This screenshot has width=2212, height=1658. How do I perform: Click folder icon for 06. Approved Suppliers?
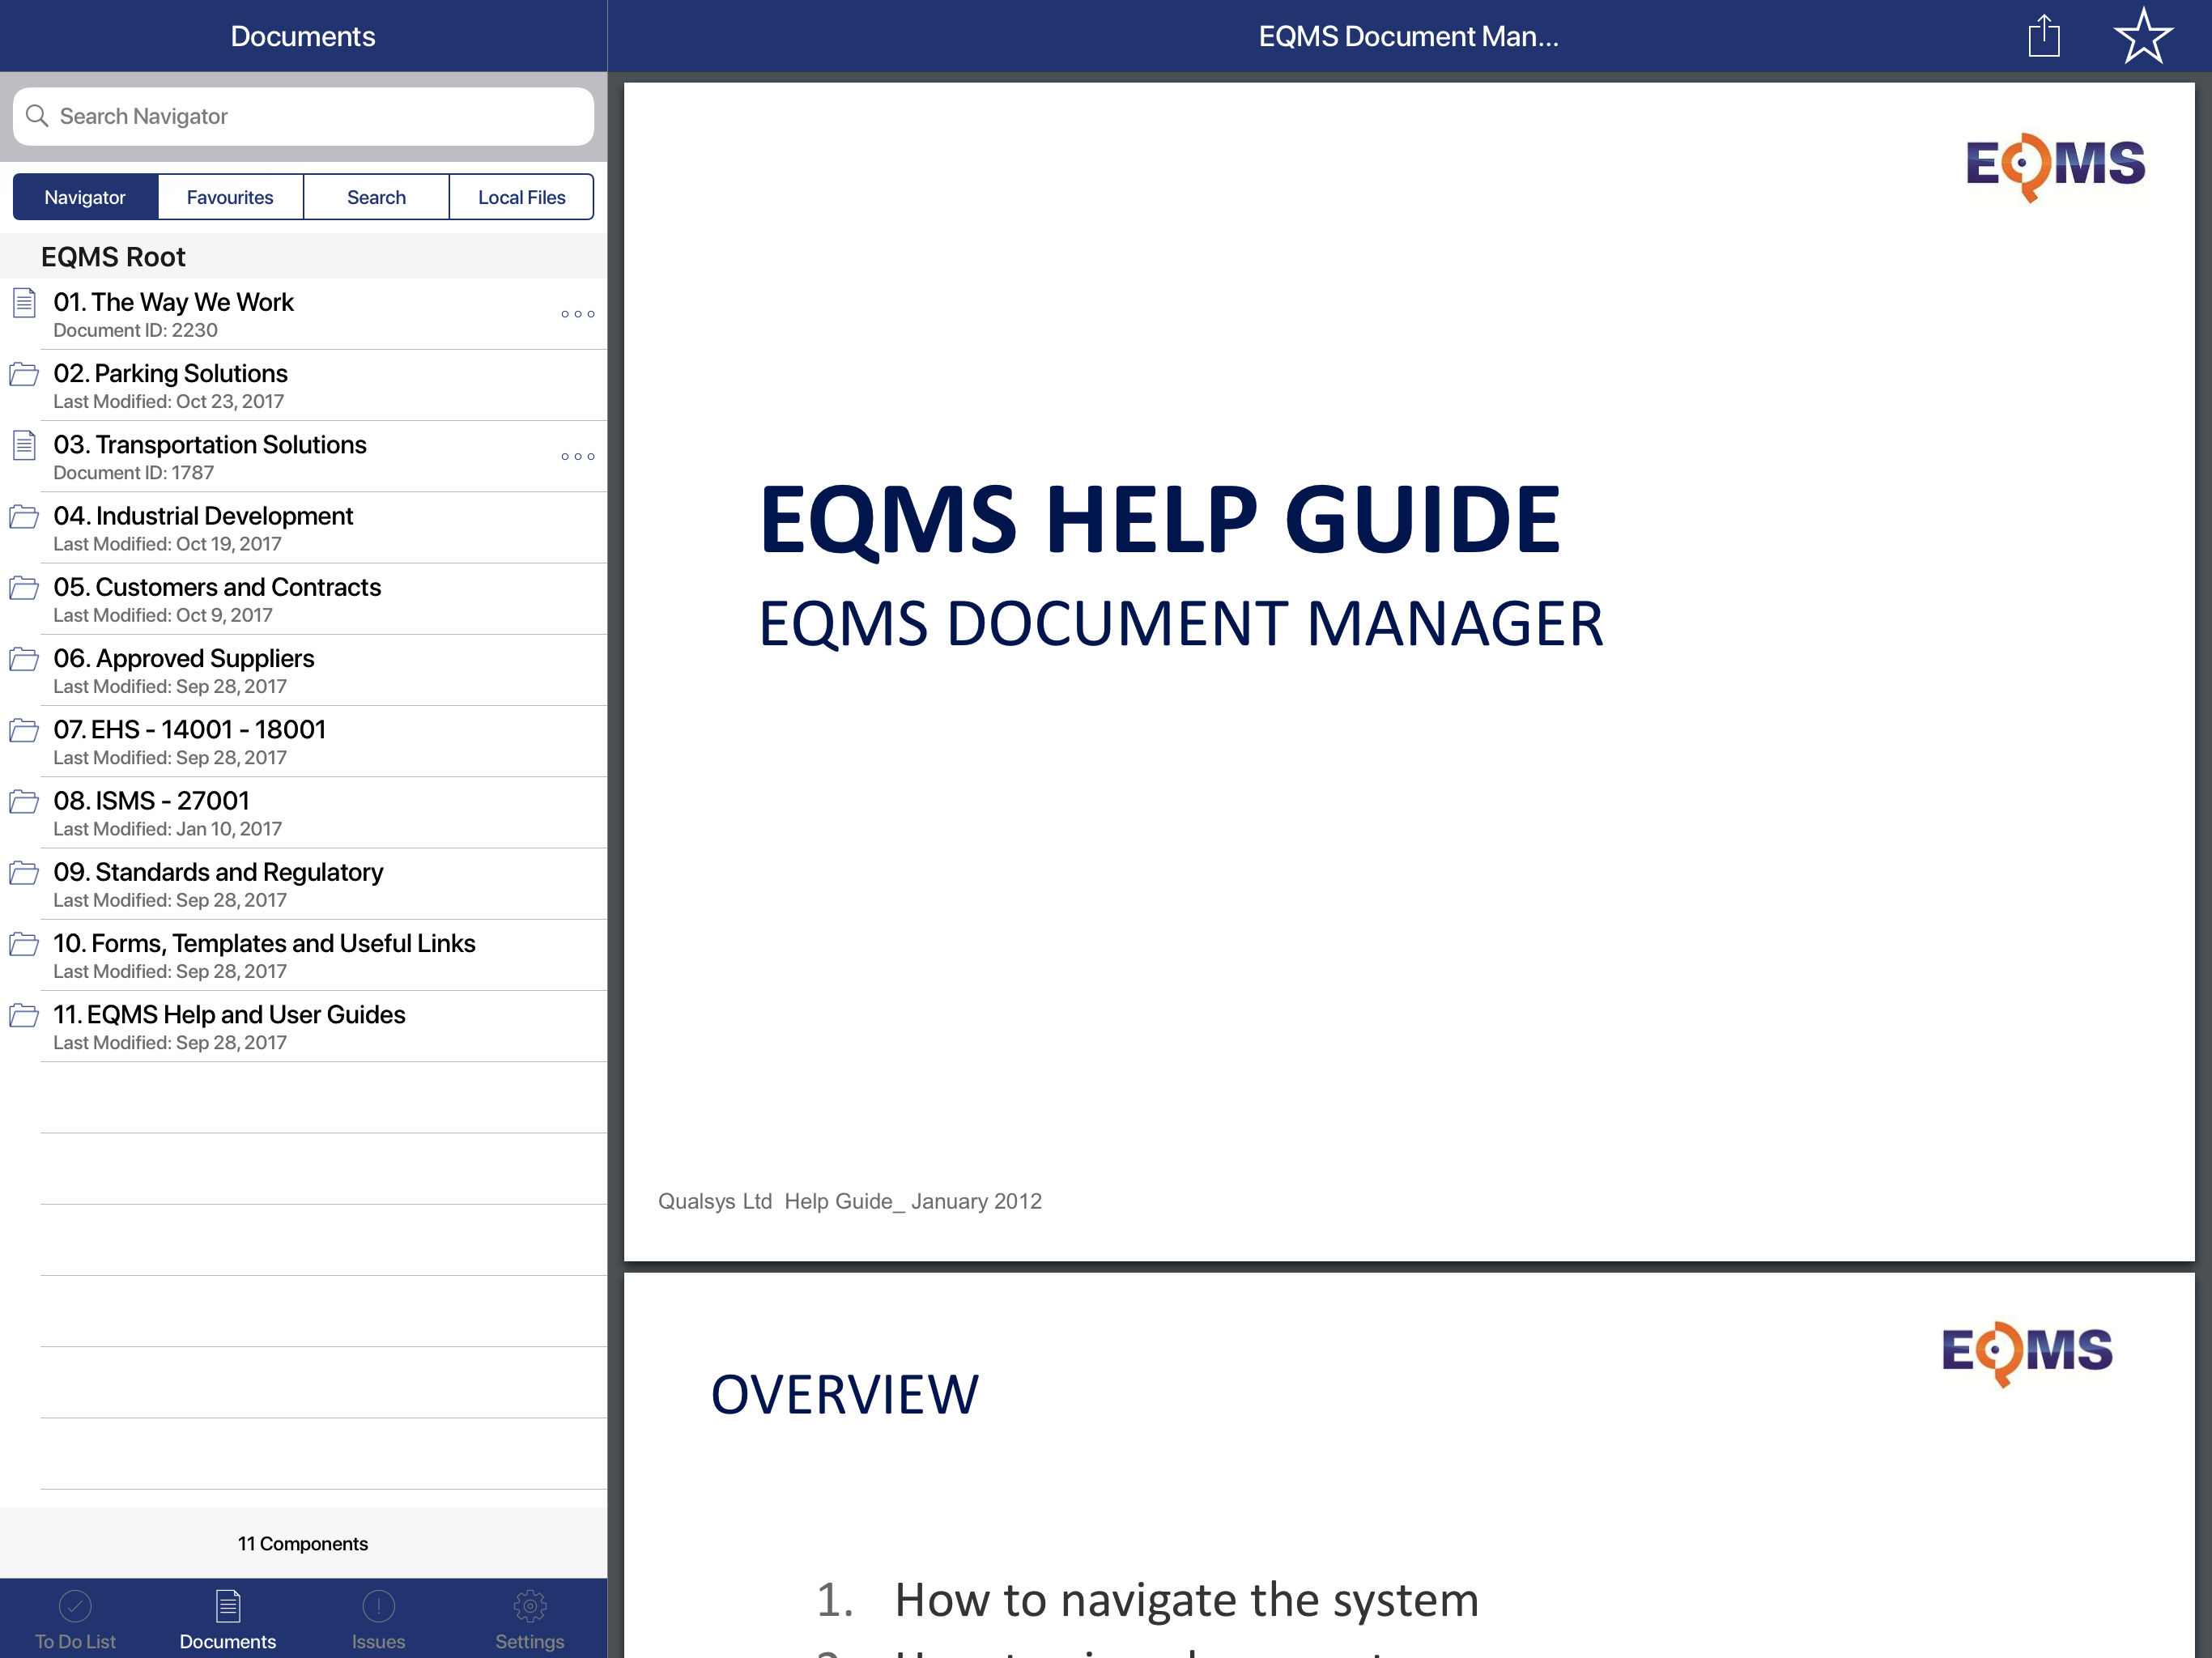pyautogui.click(x=24, y=659)
